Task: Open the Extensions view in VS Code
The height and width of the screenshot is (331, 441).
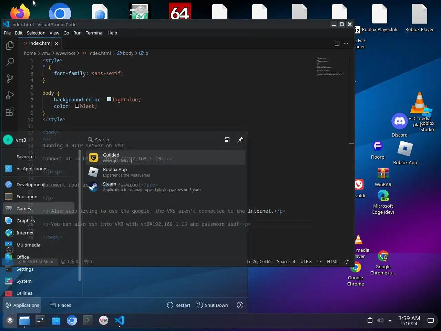Action: pyautogui.click(x=10, y=112)
